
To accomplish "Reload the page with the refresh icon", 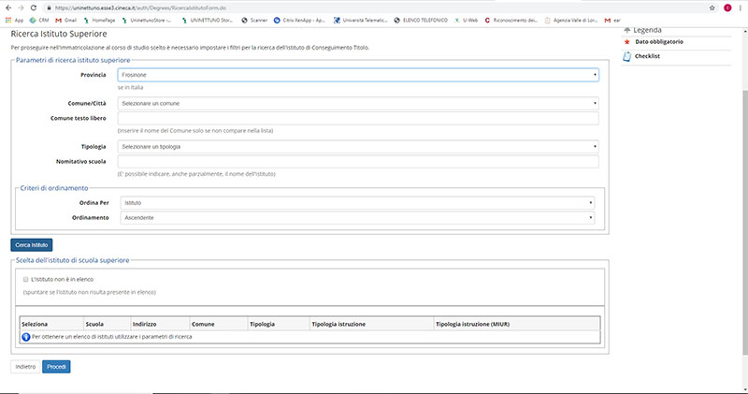I will point(35,7).
